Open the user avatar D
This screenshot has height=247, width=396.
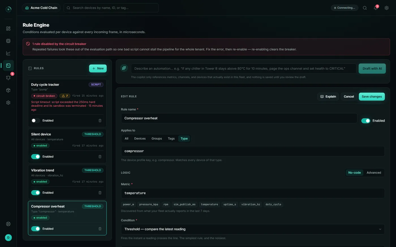pyautogui.click(x=8, y=238)
